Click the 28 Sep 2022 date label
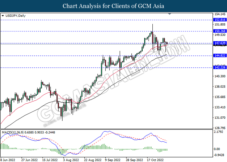Viewport: 227px width, 162px height. tap(135, 160)
